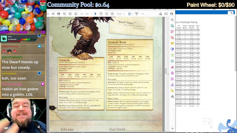Open the teal Export PDF tool
Image resolution: width=237 pixels, height=133 pixels.
pos(172,26)
